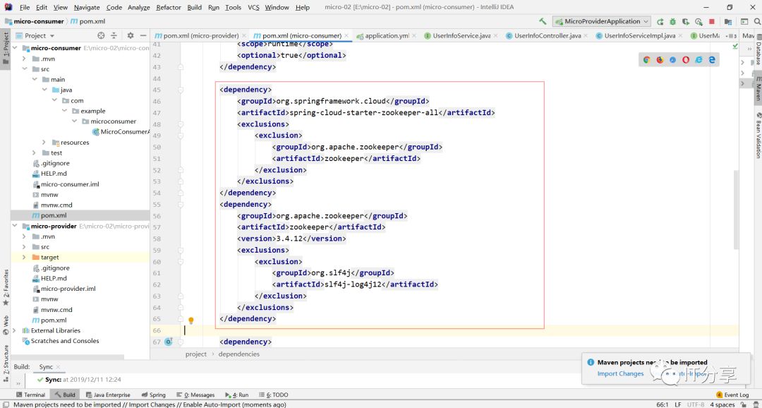This screenshot has height=408, width=762.
Task: Switch to UserInfoServiceImpl.java tab
Action: pos(639,35)
